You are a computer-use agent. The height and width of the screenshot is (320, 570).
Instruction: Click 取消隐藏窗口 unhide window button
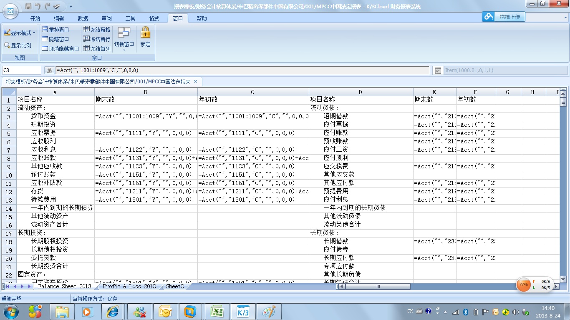pyautogui.click(x=61, y=49)
